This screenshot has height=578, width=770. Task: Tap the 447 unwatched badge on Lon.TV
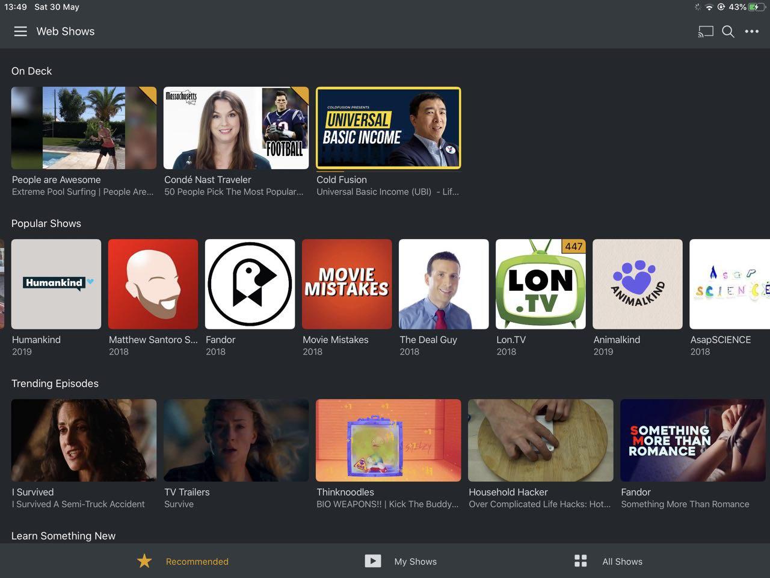[x=573, y=246]
